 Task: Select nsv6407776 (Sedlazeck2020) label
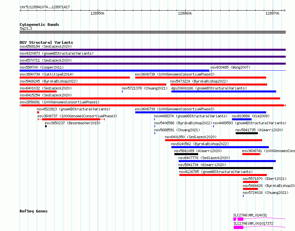pyautogui.click(x=204, y=158)
